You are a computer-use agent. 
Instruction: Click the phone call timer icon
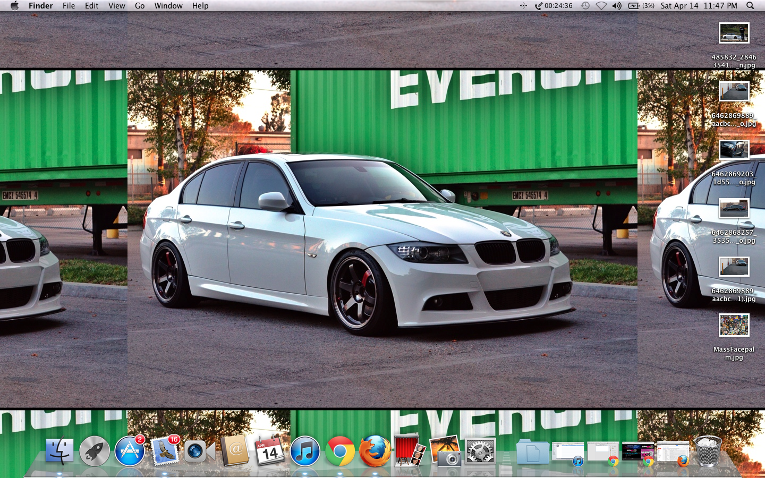coord(554,6)
